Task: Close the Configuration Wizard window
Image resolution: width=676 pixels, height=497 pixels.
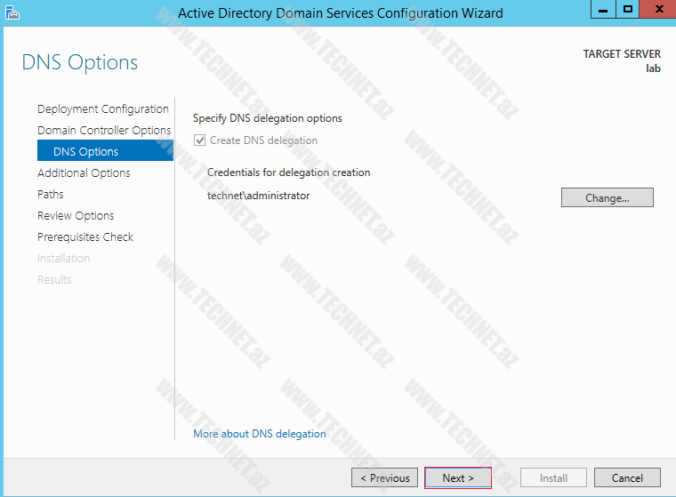Action: point(655,10)
